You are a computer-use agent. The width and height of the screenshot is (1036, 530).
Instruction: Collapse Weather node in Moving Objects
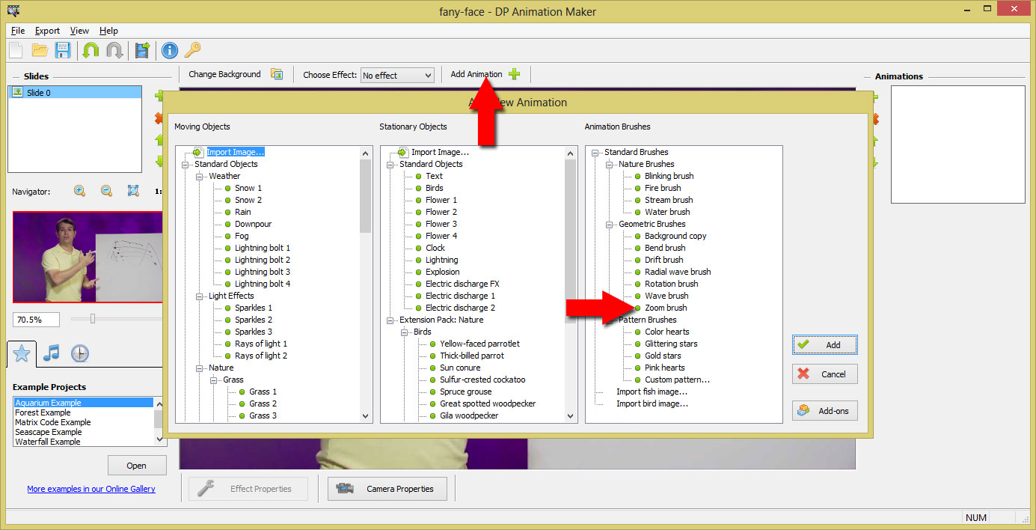(x=200, y=176)
